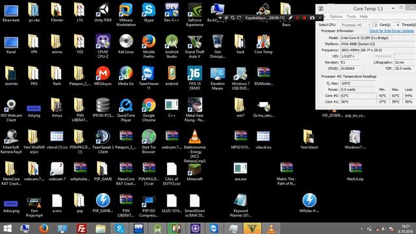Open the Grand Theft Auto V desktop icon
The height and width of the screenshot is (234, 416).
[x=194, y=46]
